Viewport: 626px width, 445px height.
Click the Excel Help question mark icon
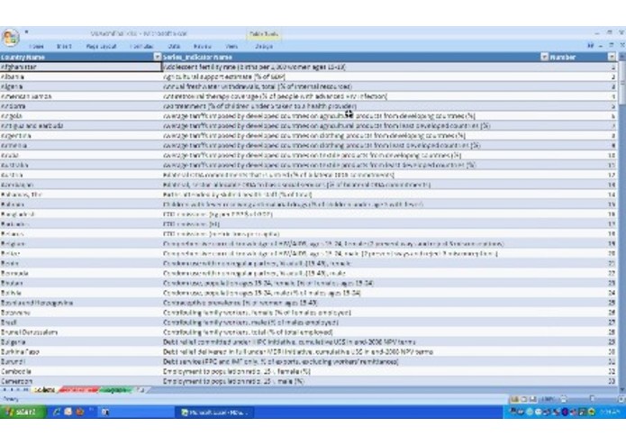[590, 46]
